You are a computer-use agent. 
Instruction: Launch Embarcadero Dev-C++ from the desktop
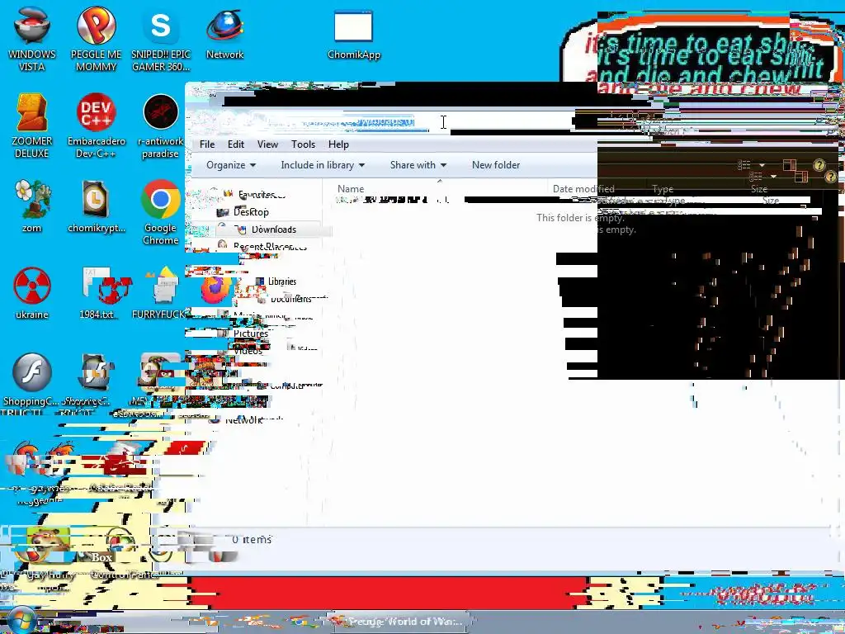96,126
